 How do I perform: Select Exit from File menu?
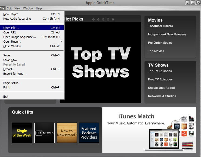(x=32, y=97)
